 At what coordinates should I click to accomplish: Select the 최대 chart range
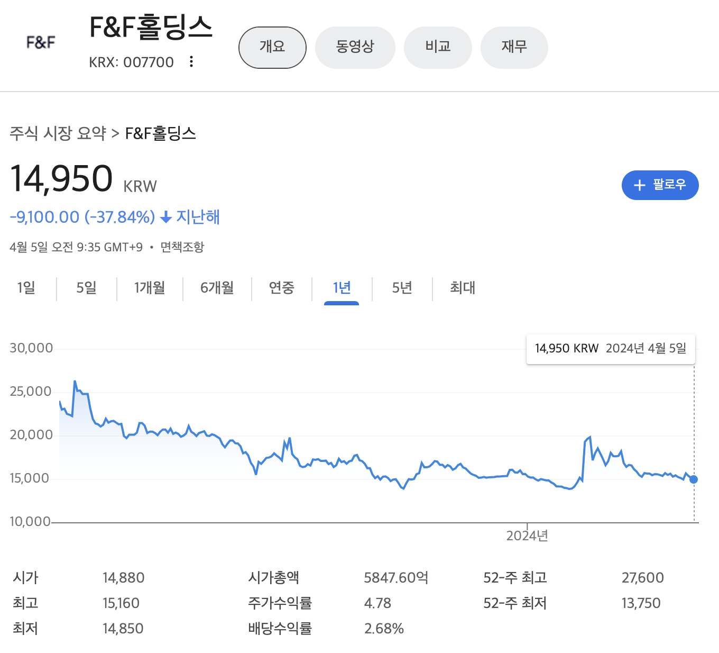click(463, 288)
